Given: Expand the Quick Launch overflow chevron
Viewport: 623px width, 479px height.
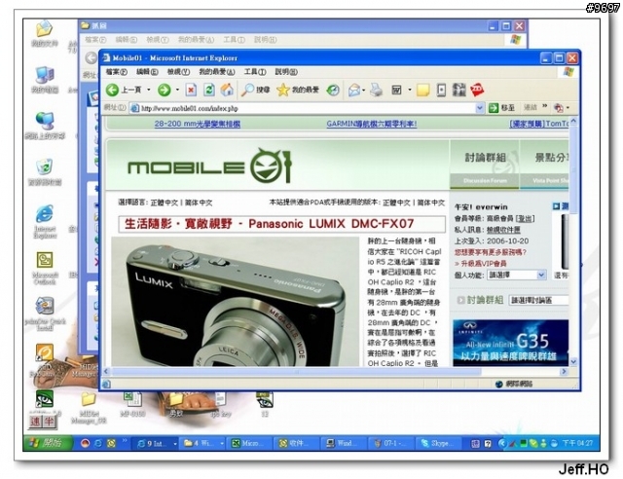Looking at the screenshot, I should pos(125,441).
